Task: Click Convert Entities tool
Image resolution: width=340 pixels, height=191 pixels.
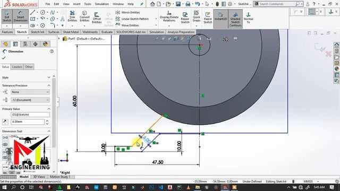Action: pos(84,16)
